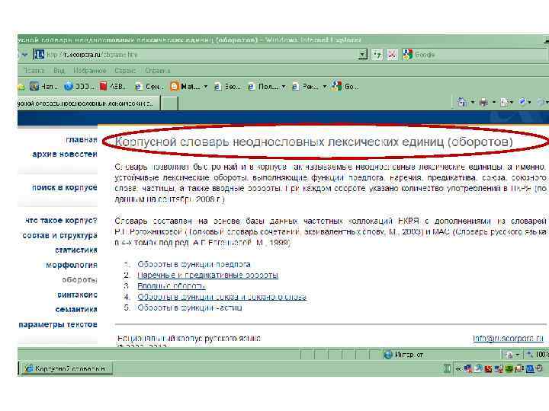The image size is (549, 411).
Task: Click the first system tray icon after the « arrow
Action: [468, 368]
